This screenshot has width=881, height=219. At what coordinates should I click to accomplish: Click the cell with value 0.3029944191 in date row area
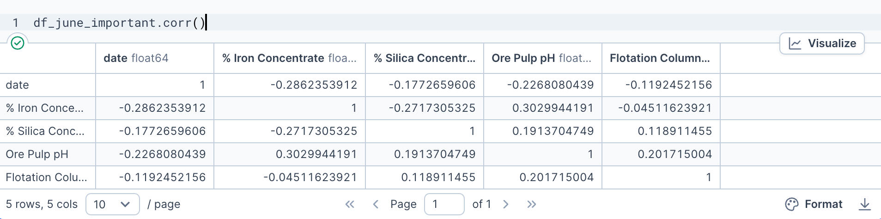point(553,108)
